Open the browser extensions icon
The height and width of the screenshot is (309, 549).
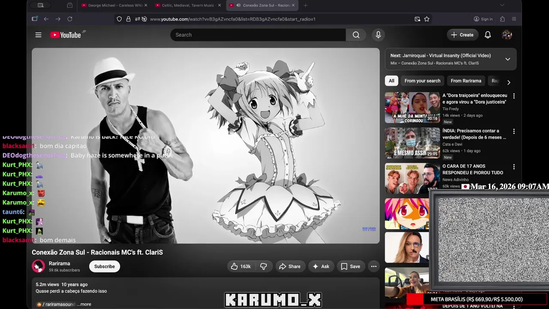click(x=502, y=19)
